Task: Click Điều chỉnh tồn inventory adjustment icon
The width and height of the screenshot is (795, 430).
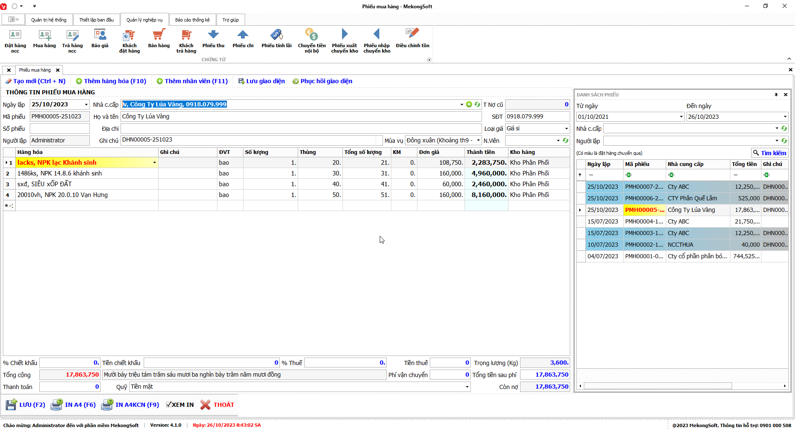Action: [x=412, y=39]
